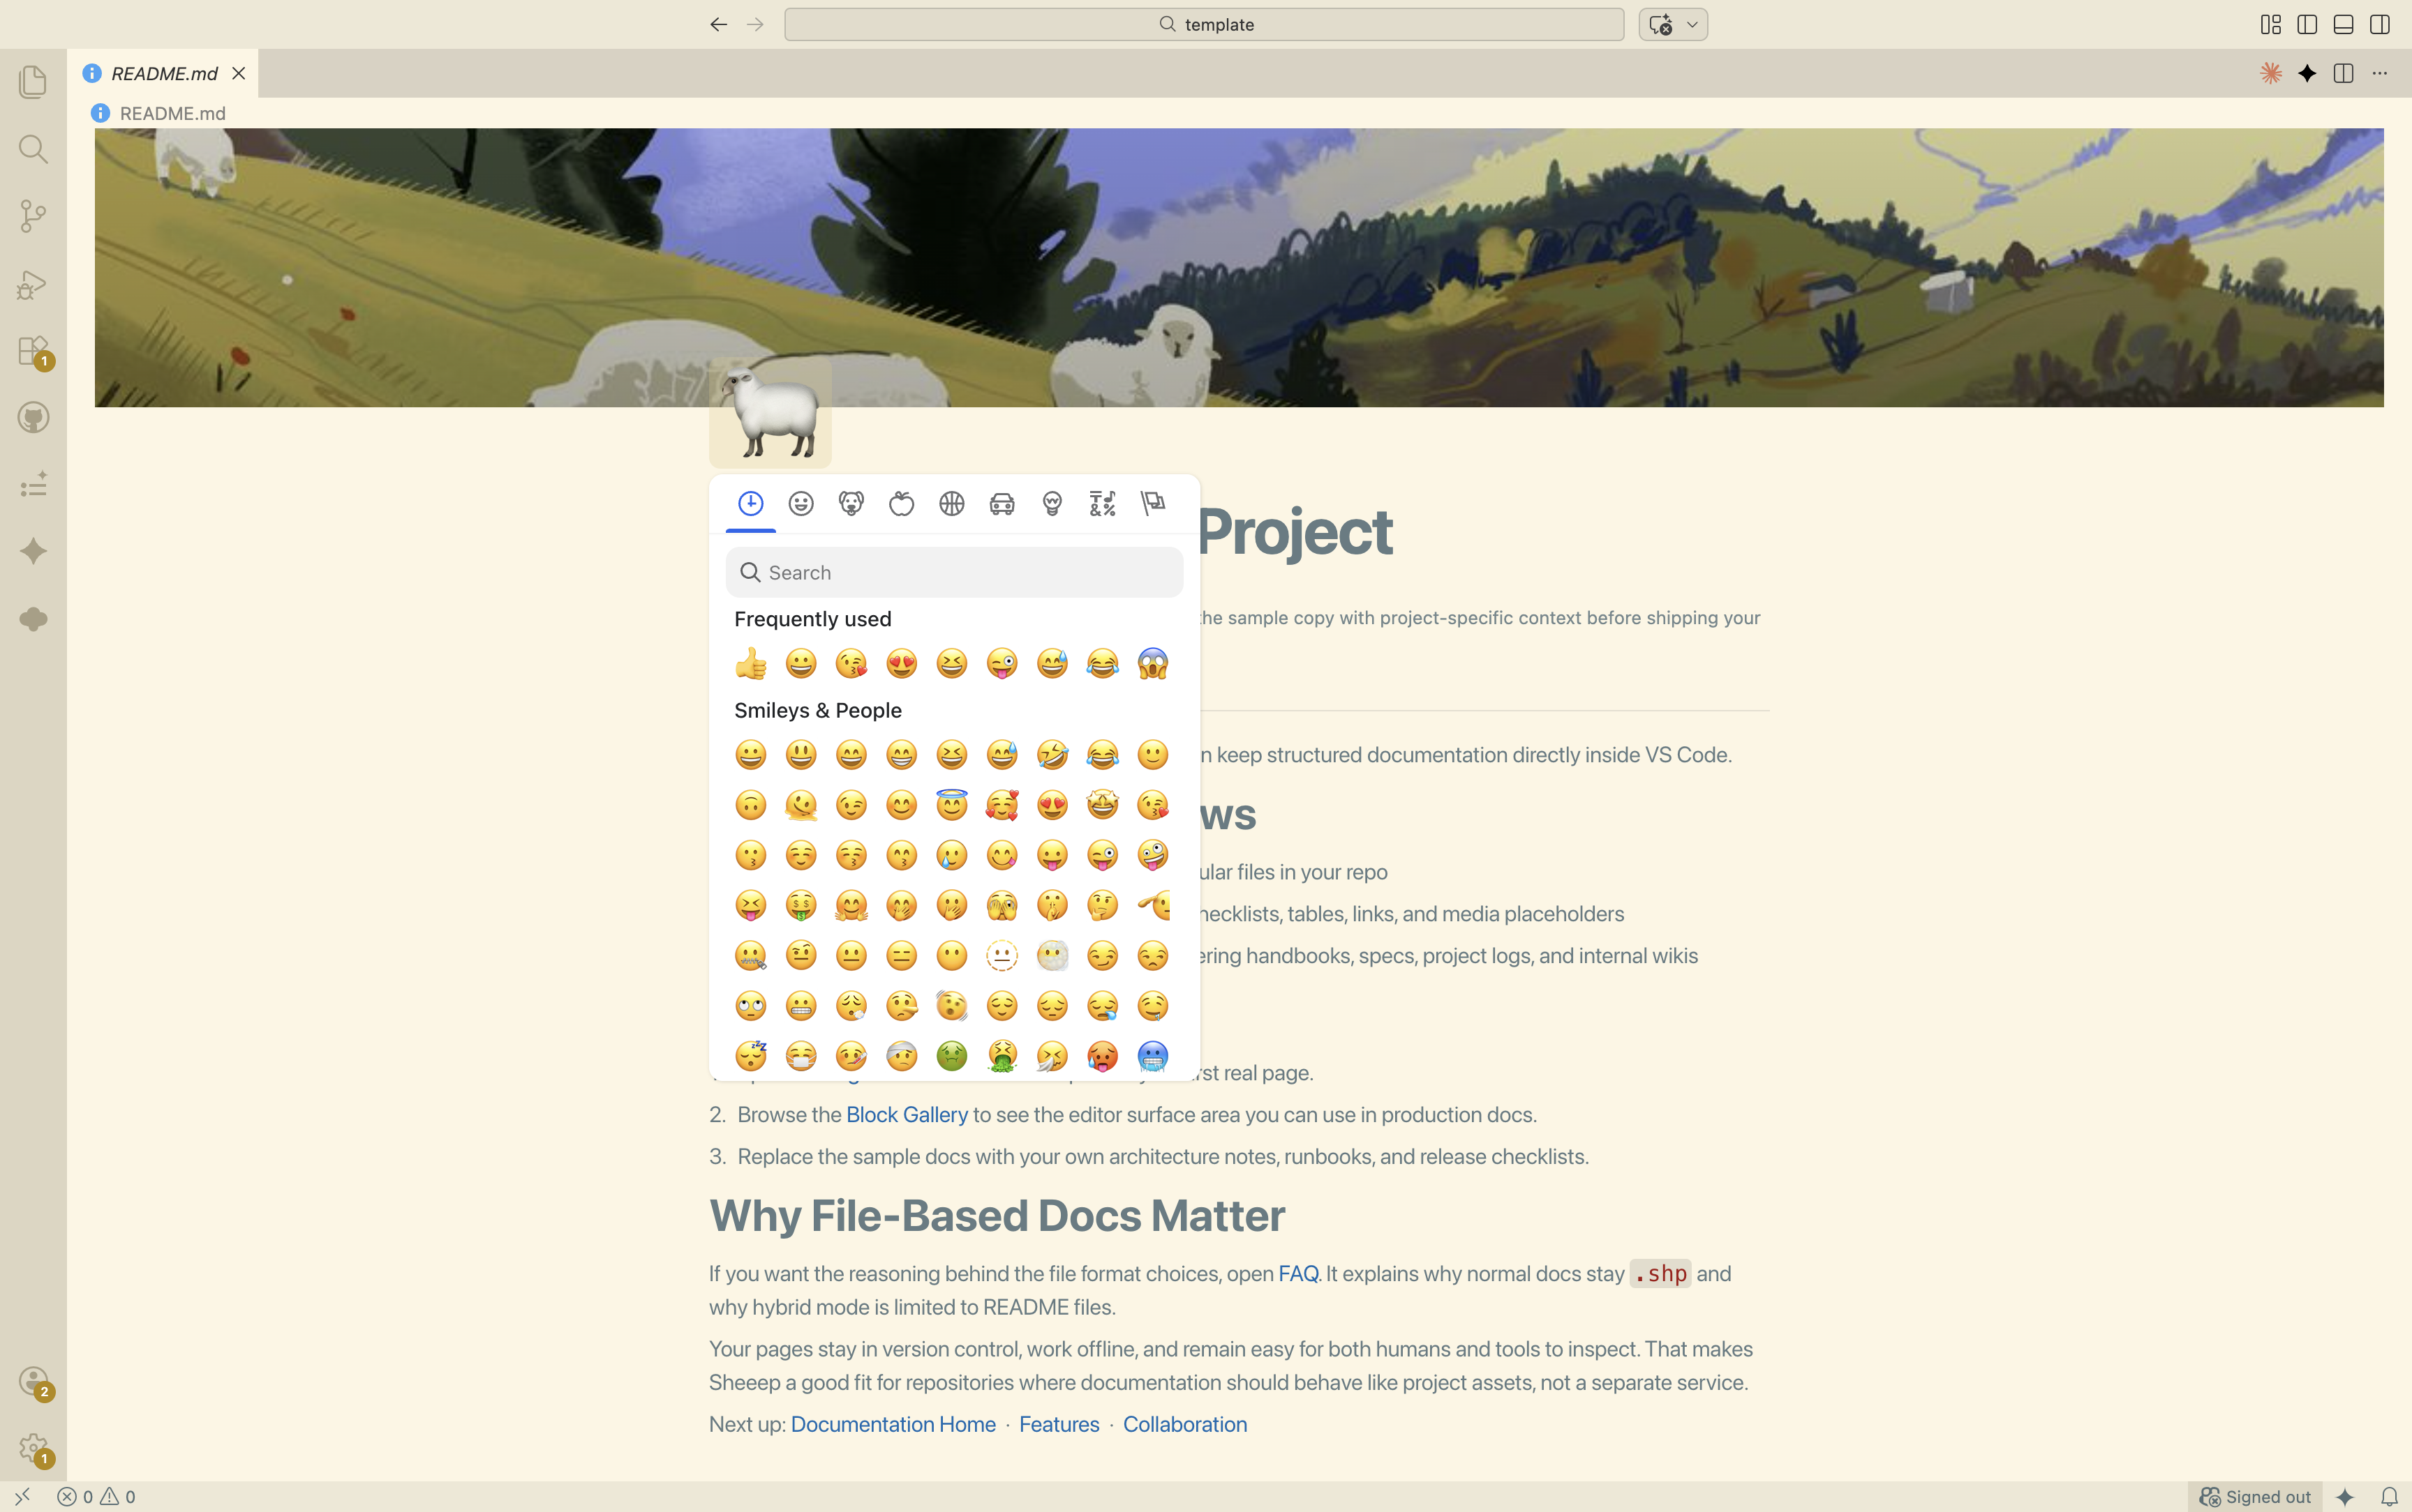This screenshot has width=2412, height=1512.
Task: Switch to the Flags emoji category tab
Action: click(1152, 503)
